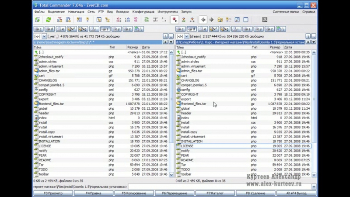Click the green refresh arrows toolbar icon
Image resolution: width=350 pixels, height=197 pixels.
(49, 20)
